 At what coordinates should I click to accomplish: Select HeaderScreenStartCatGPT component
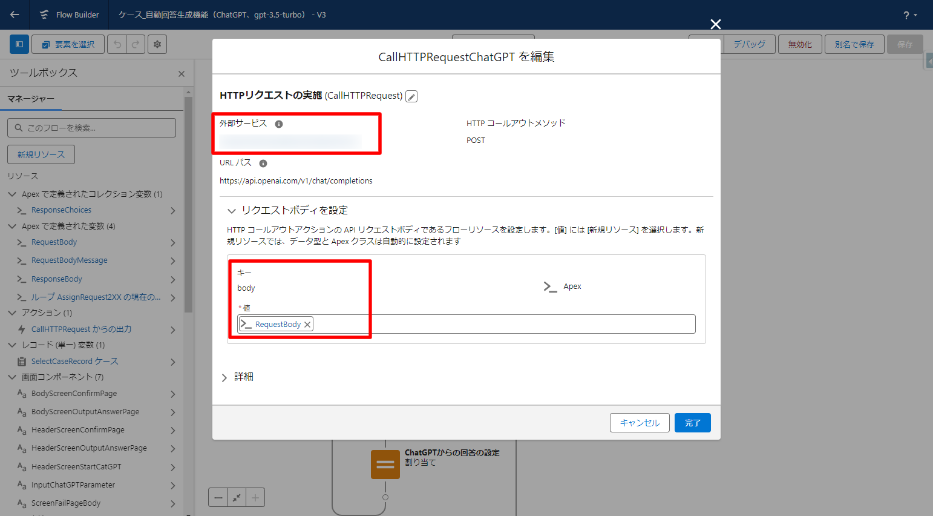76,467
